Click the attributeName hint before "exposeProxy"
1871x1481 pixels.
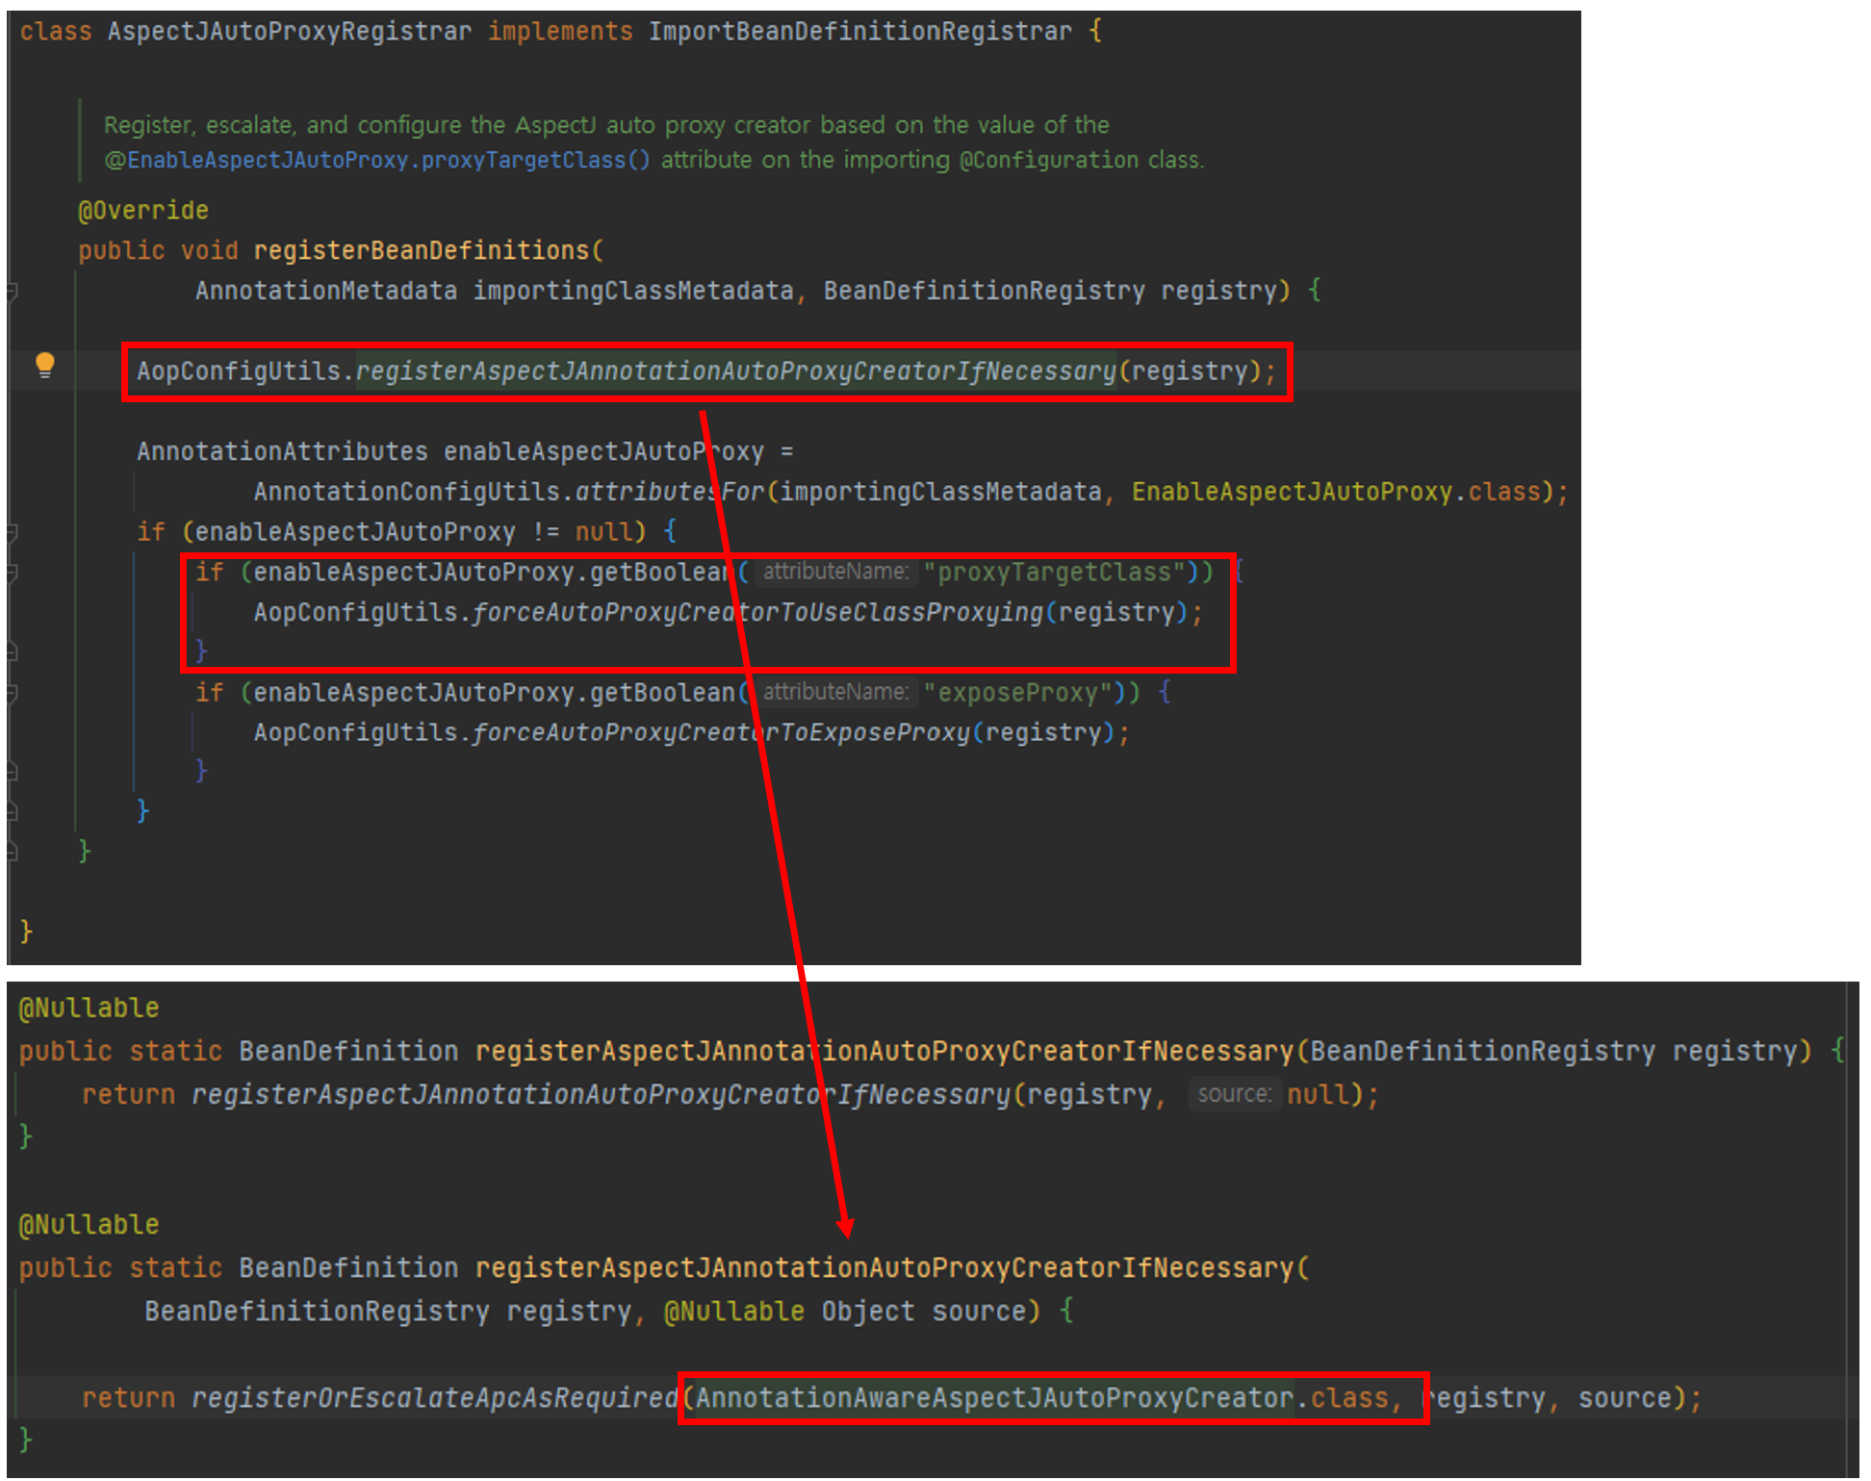point(834,692)
